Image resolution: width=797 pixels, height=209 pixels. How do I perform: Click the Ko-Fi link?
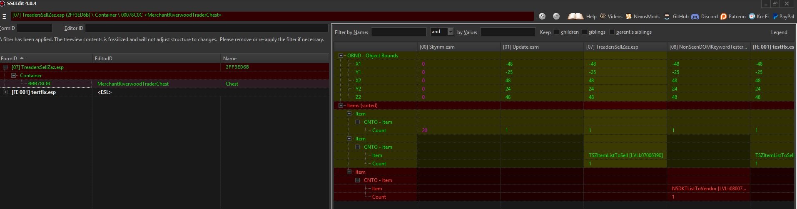[762, 17]
